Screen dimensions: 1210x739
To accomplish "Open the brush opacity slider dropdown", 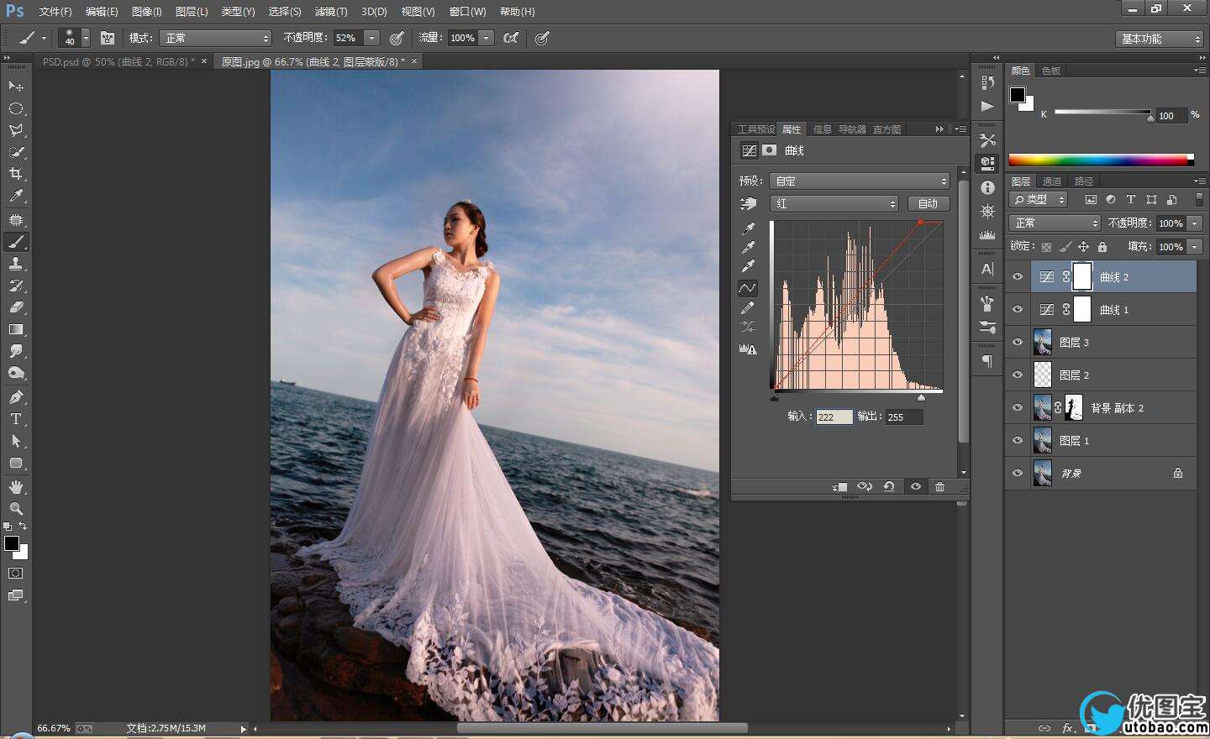I will click(x=371, y=38).
